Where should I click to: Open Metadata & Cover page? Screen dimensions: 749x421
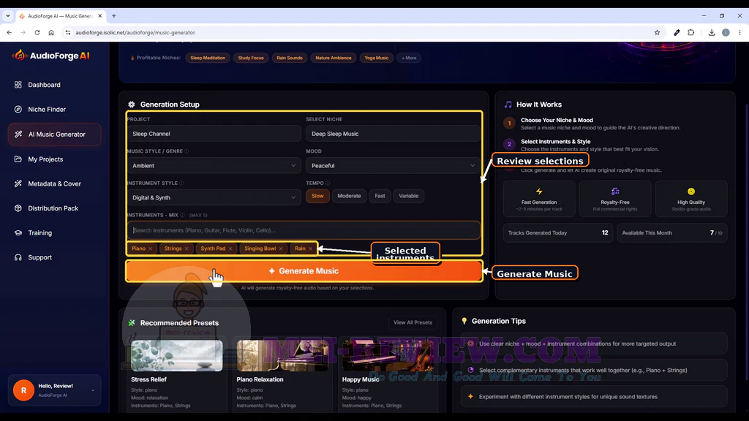pyautogui.click(x=54, y=183)
